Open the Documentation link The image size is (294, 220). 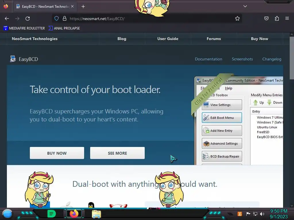pyautogui.click(x=208, y=59)
